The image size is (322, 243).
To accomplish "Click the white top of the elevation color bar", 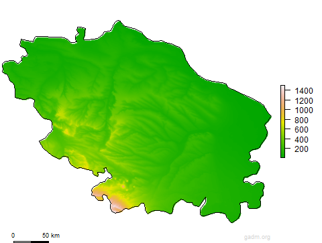I will pos(283,88).
